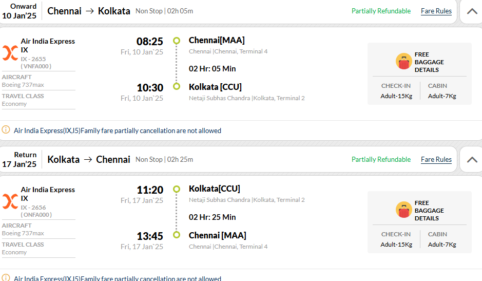This screenshot has width=482, height=281.
Task: Click the Chennai [MAA] arrival airport at 13:45
Action: (217, 235)
